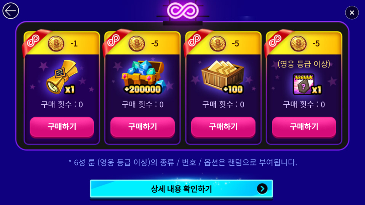This screenshot has height=205, width=365.
Task: Buy the wooden crate via 구매하기
Action: click(x=223, y=127)
